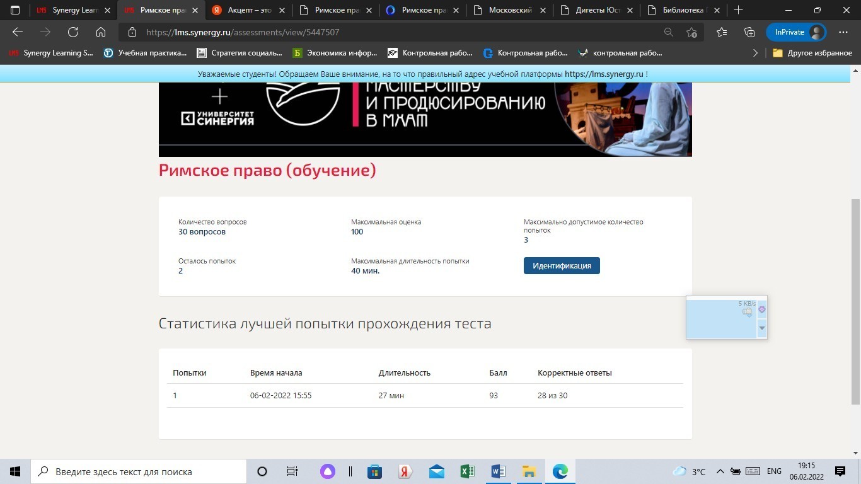Open Word from the taskbar
Screen dimensions: 861x484
(x=499, y=471)
